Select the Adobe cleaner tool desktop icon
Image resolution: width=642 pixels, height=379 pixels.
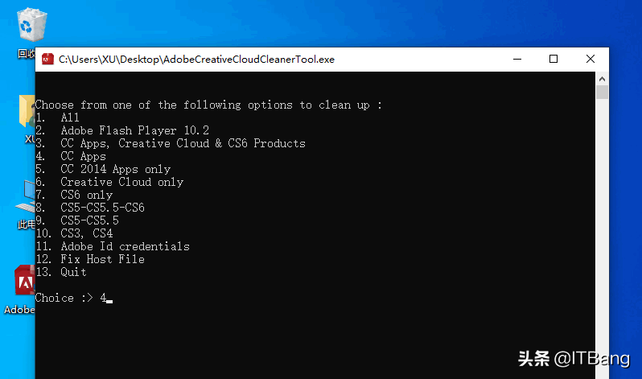click(25, 281)
